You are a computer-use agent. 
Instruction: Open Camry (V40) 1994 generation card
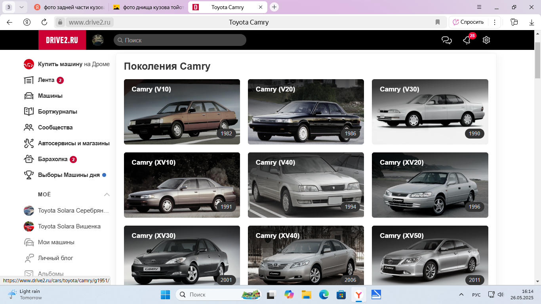pos(306,185)
